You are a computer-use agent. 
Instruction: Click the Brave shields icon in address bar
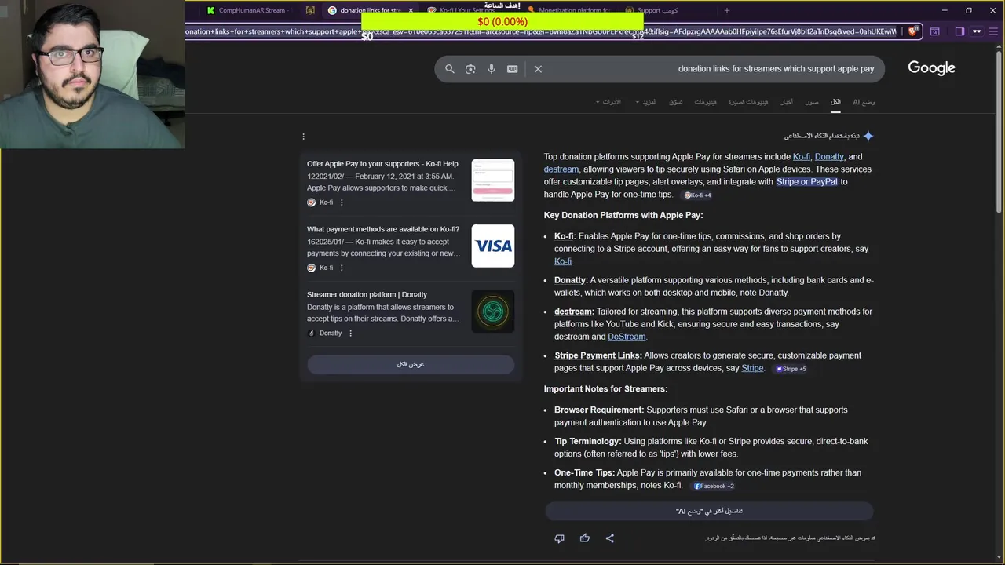click(912, 31)
